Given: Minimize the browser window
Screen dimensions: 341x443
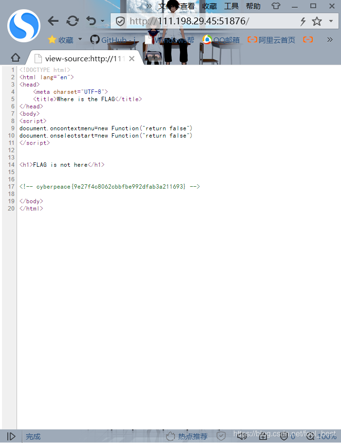Looking at the screenshot, I should pos(295,6).
